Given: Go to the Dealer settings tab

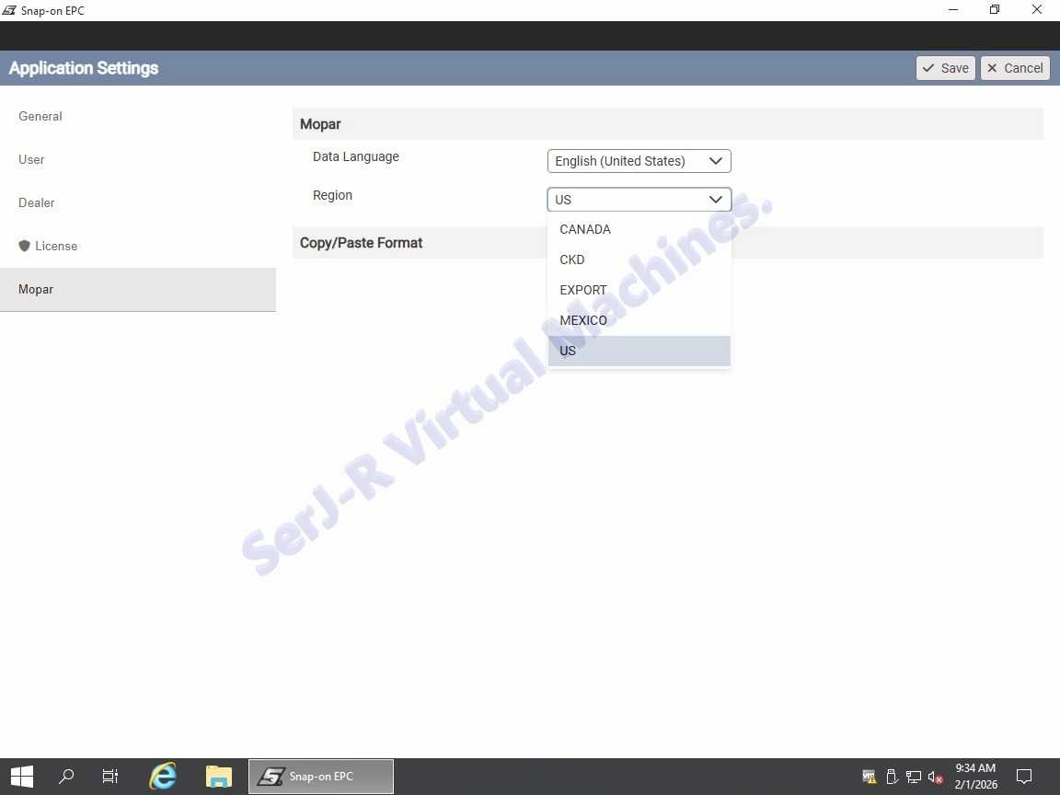Looking at the screenshot, I should tap(37, 202).
